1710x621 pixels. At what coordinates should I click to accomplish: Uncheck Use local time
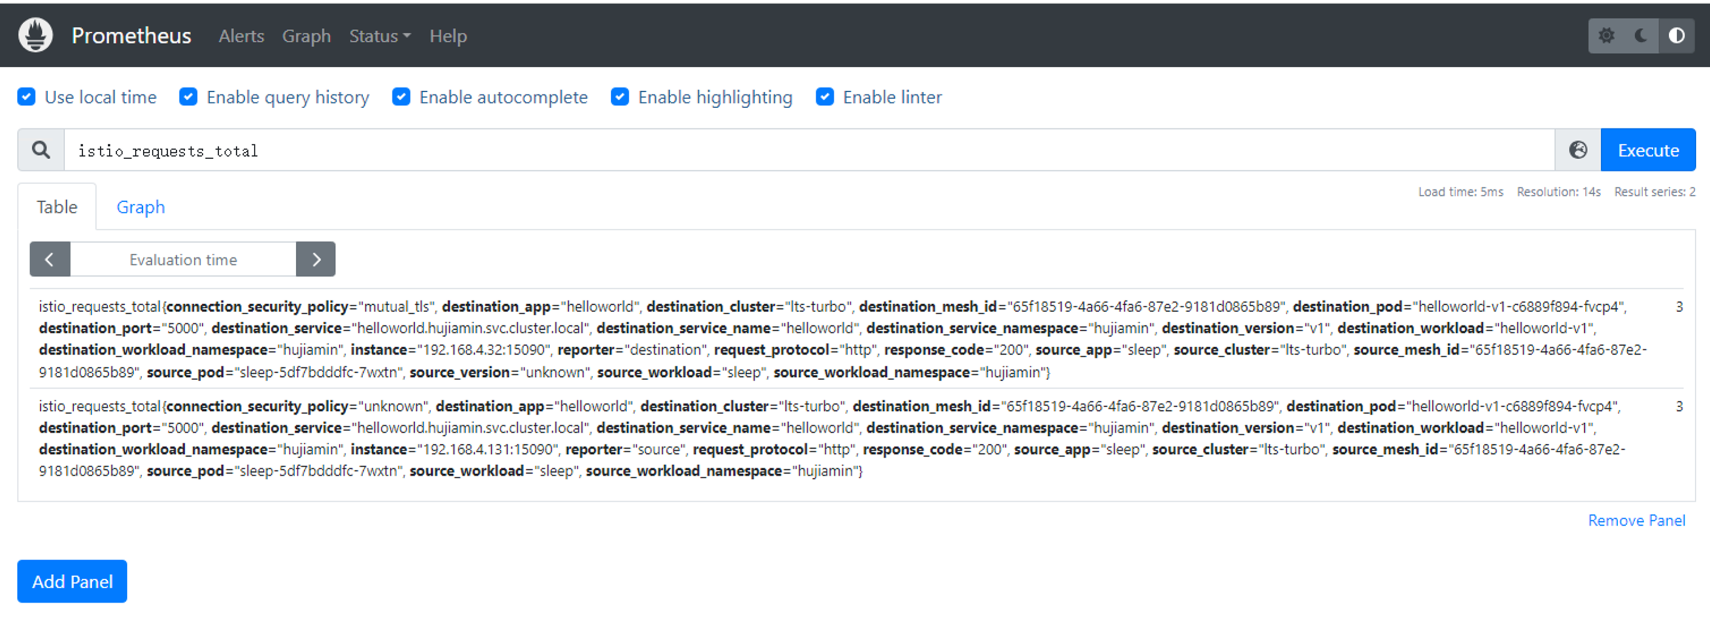(x=27, y=97)
